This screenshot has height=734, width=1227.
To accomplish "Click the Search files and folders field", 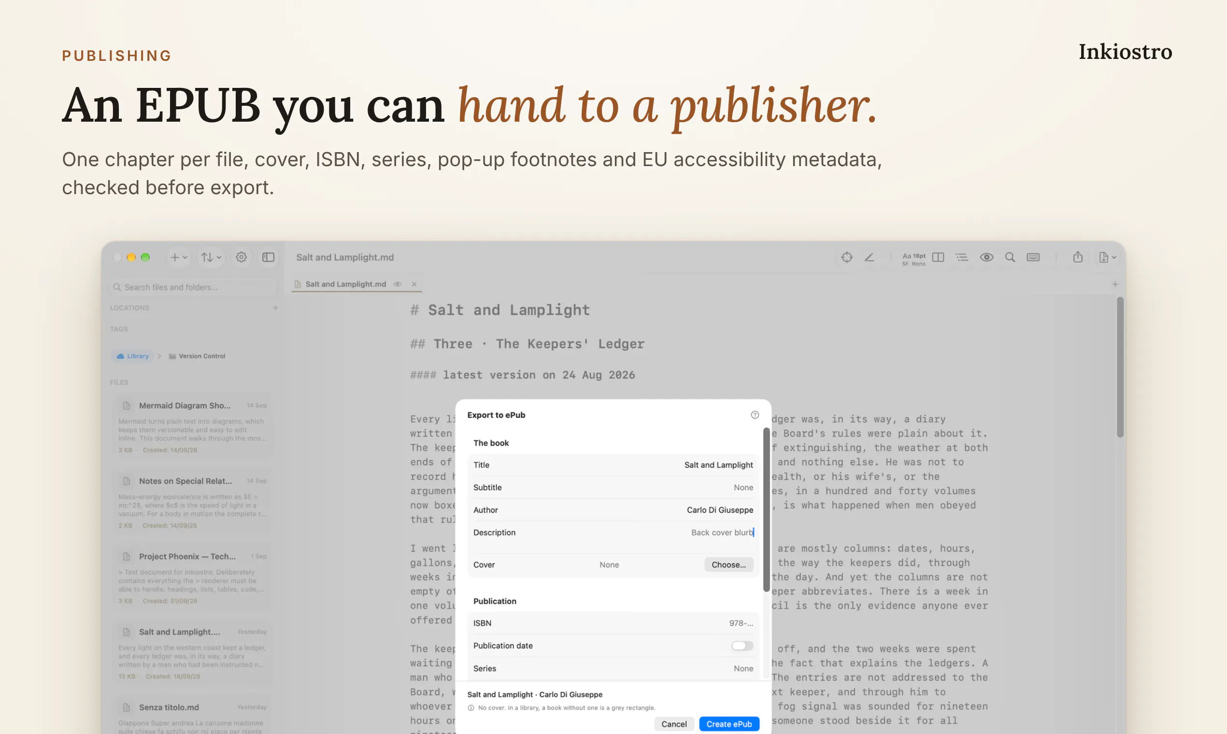I will 192,287.
